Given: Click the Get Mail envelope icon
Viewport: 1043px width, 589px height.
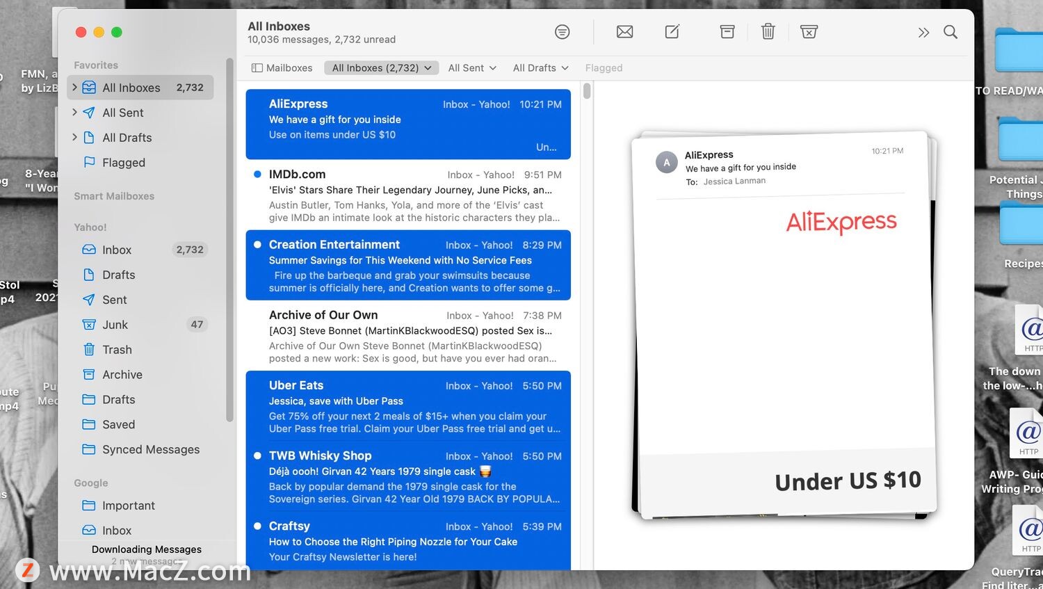Looking at the screenshot, I should (x=624, y=32).
